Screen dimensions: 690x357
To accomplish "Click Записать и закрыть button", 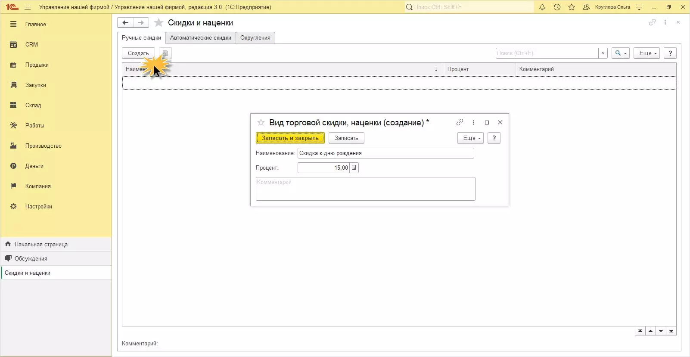I will click(290, 138).
